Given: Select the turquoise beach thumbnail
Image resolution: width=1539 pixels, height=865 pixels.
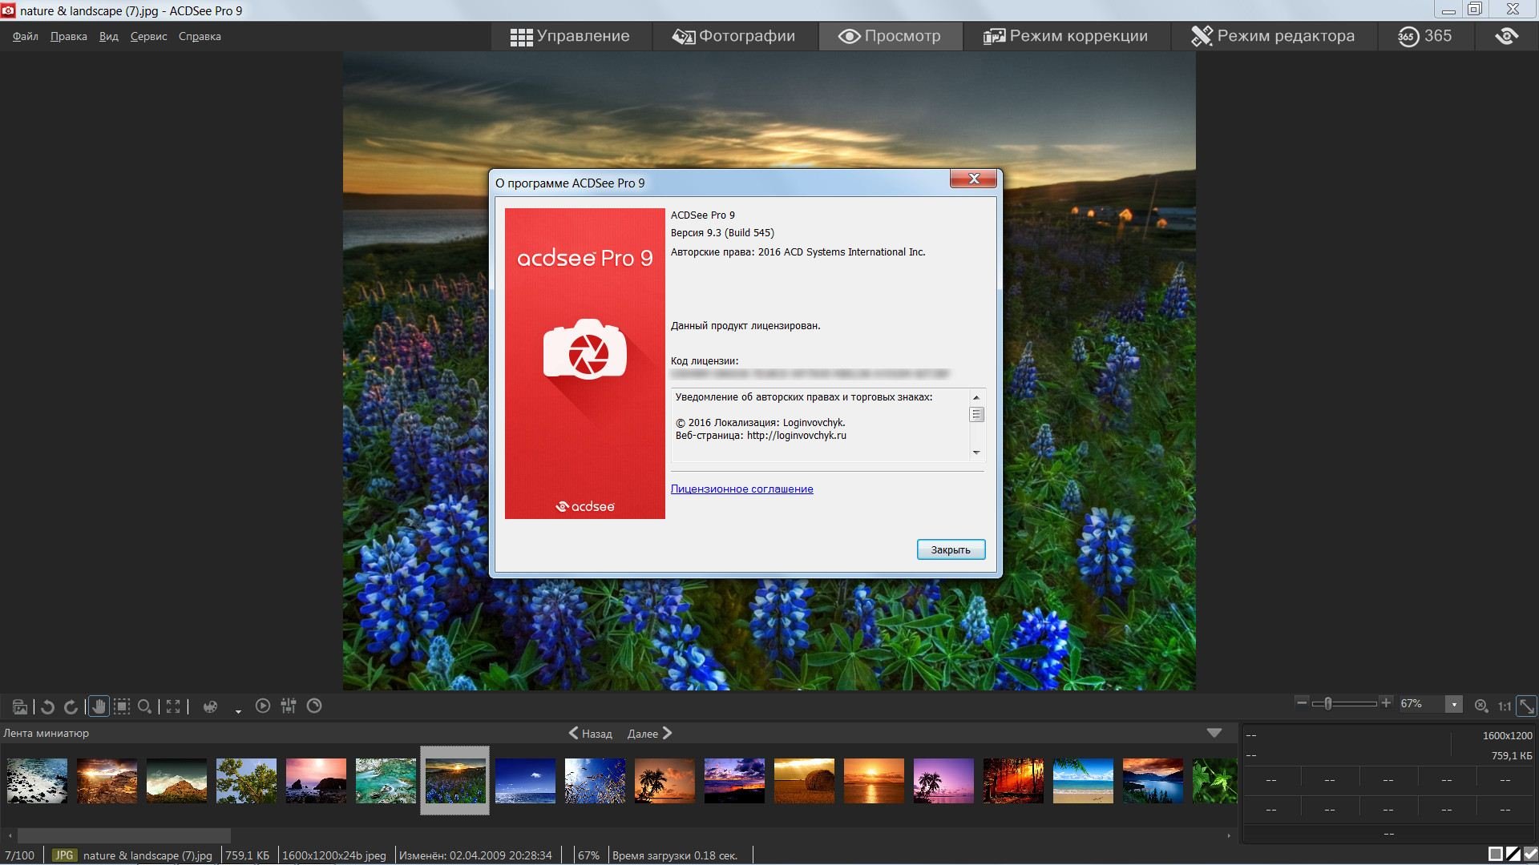Looking at the screenshot, I should click(x=1083, y=781).
